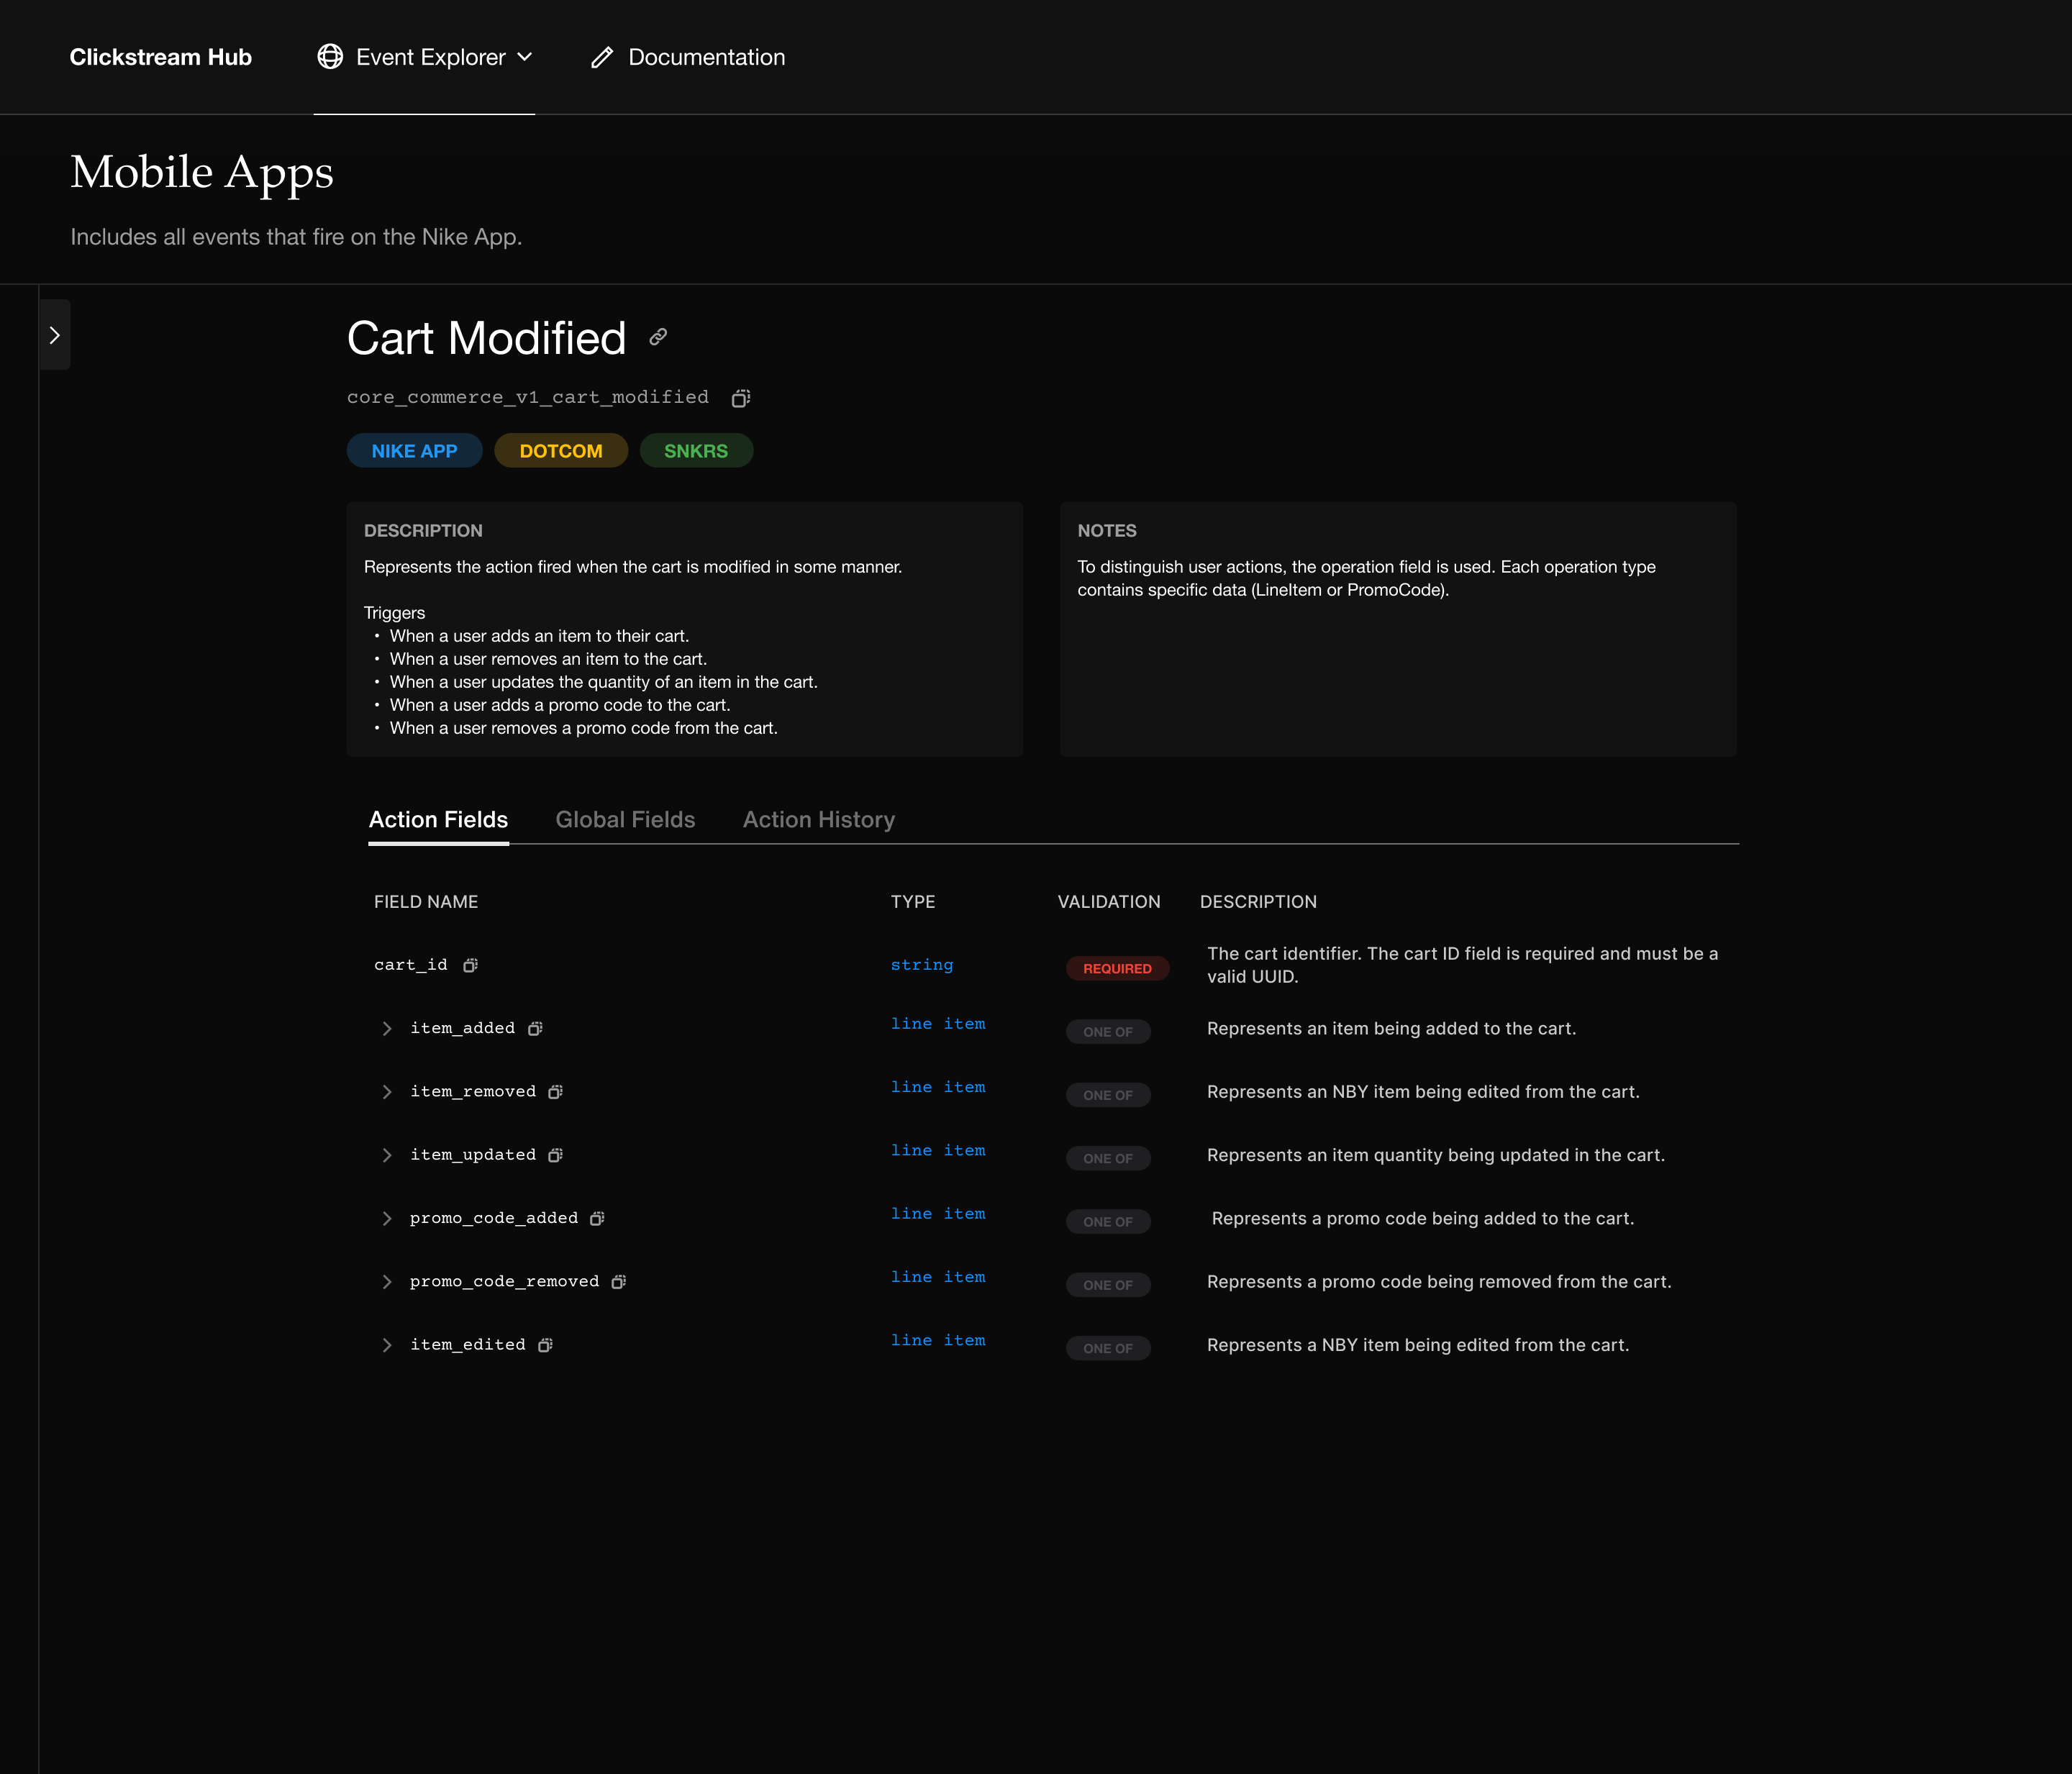Screen dimensions: 2072x1774
Task: Expand the item_removed field details
Action: pos(387,1091)
